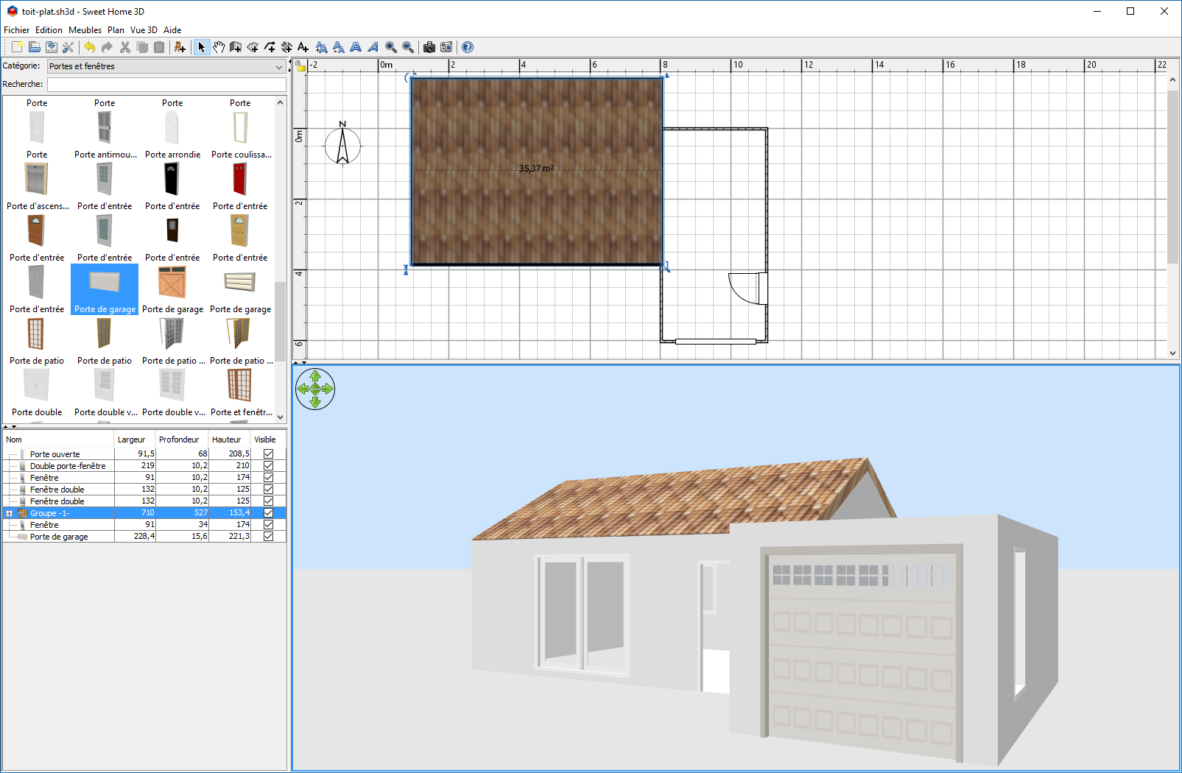
Task: Activate the Pan hand tool
Action: pyautogui.click(x=219, y=47)
